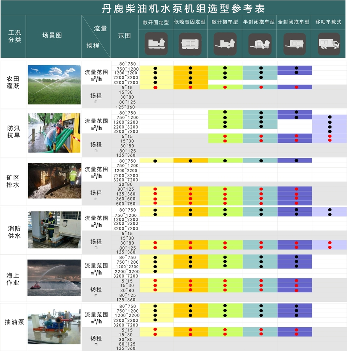Viewport: 347px width, 351px height.
Task: Click the 半封闭拖车型 column label
Action: 259,22
